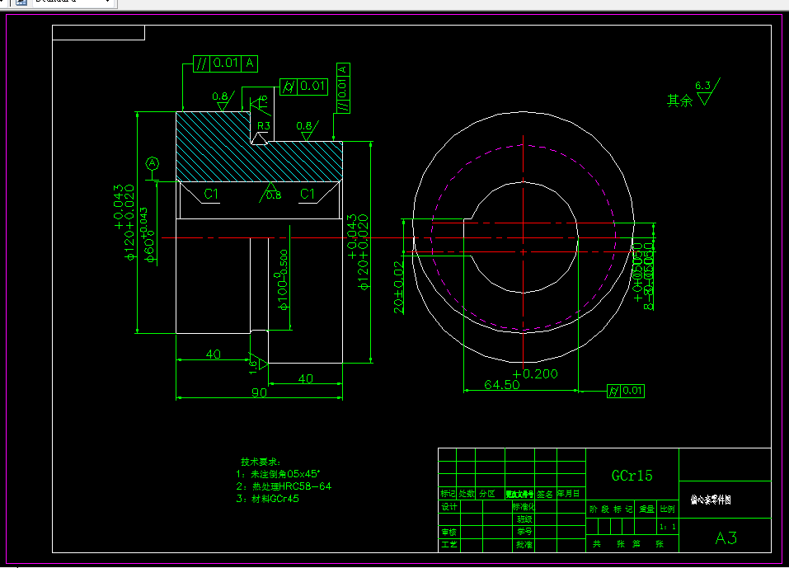Pick the cylindricity 0.01 frame beside 64.50
Viewport: 789px width, 568px height.
626,391
